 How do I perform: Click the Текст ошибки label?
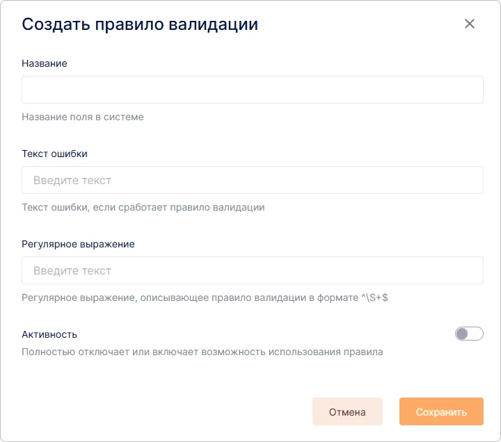(54, 154)
